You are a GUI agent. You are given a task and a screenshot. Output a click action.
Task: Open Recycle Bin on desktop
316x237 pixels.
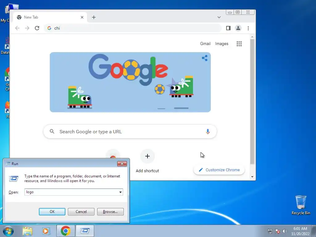tap(301, 205)
